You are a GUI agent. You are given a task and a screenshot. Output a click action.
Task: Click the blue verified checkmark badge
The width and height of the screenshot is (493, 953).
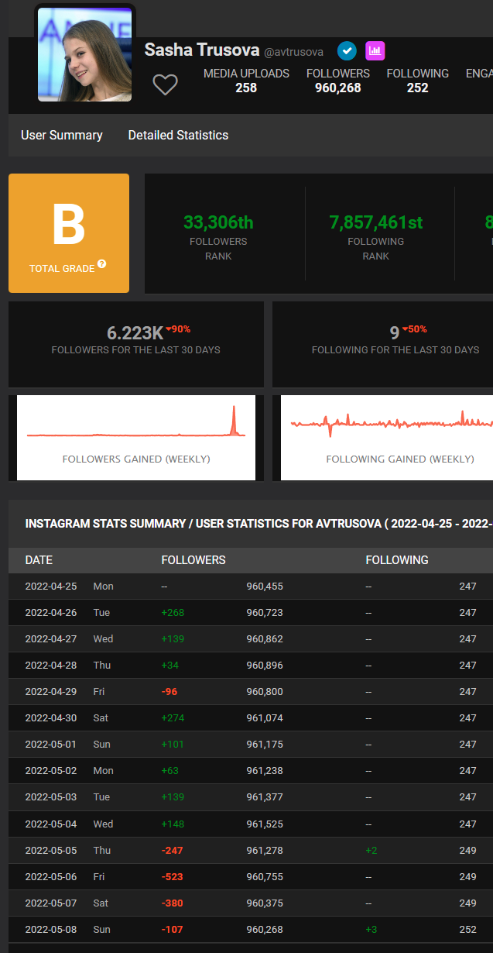(347, 51)
